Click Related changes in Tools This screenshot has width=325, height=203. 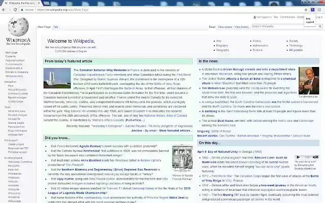pos(18,115)
